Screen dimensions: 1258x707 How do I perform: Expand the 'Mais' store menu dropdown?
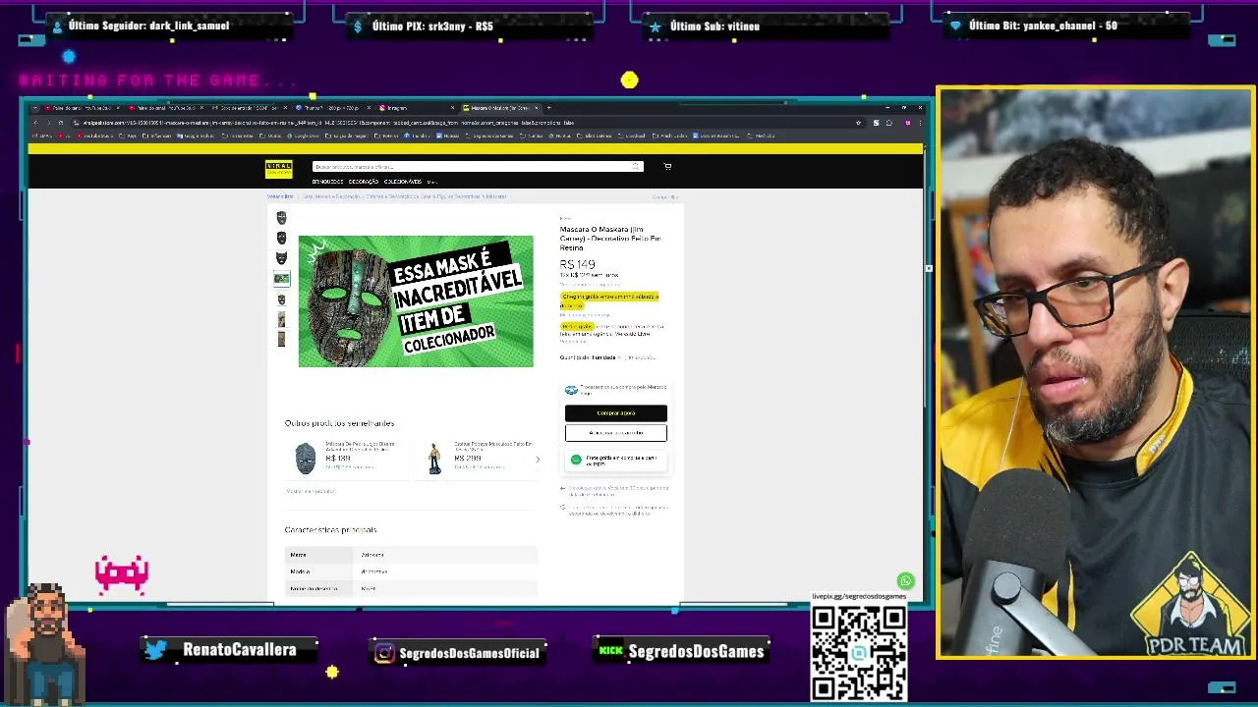[432, 182]
